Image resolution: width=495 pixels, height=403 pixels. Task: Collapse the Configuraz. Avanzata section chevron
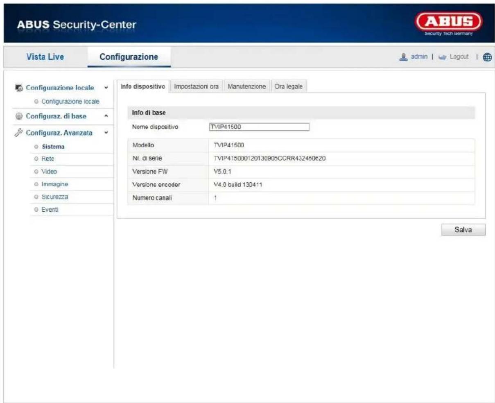[106, 133]
